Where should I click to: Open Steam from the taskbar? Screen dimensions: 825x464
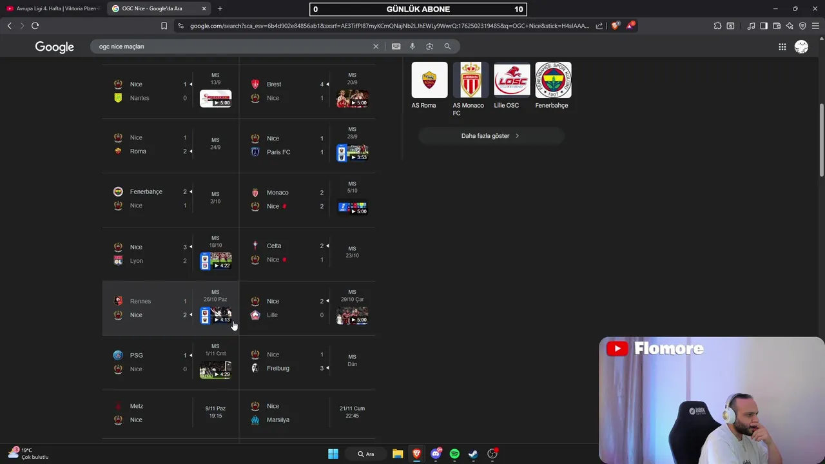click(473, 454)
